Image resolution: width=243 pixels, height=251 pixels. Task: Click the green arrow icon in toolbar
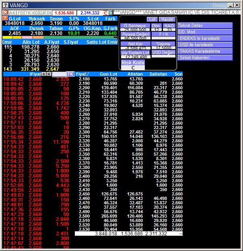coord(111,13)
